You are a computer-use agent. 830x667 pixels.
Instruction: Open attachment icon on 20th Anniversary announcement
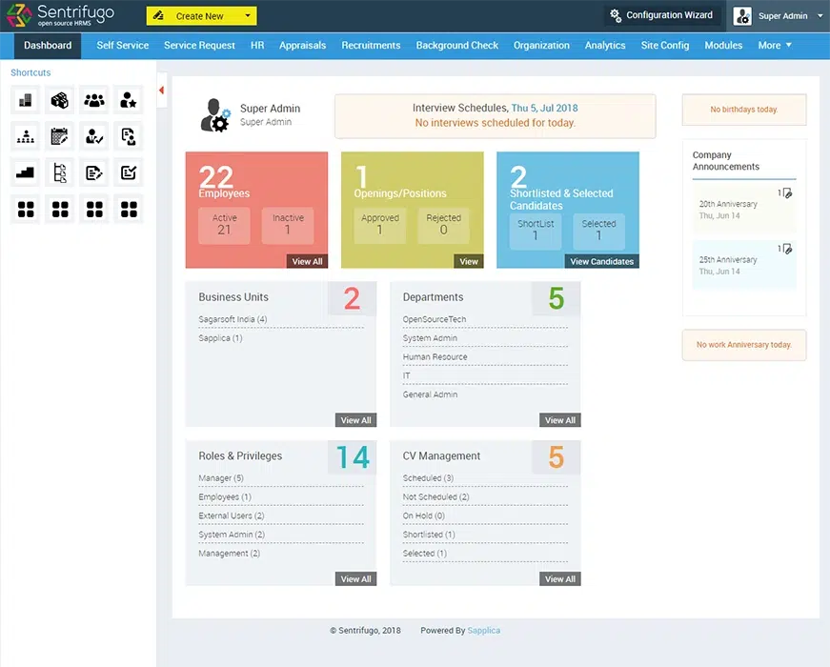tap(786, 193)
